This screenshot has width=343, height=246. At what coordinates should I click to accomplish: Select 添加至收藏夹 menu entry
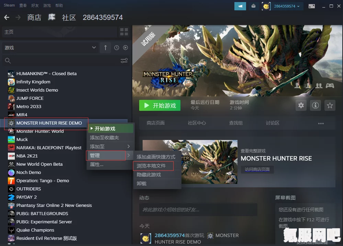[111, 138]
